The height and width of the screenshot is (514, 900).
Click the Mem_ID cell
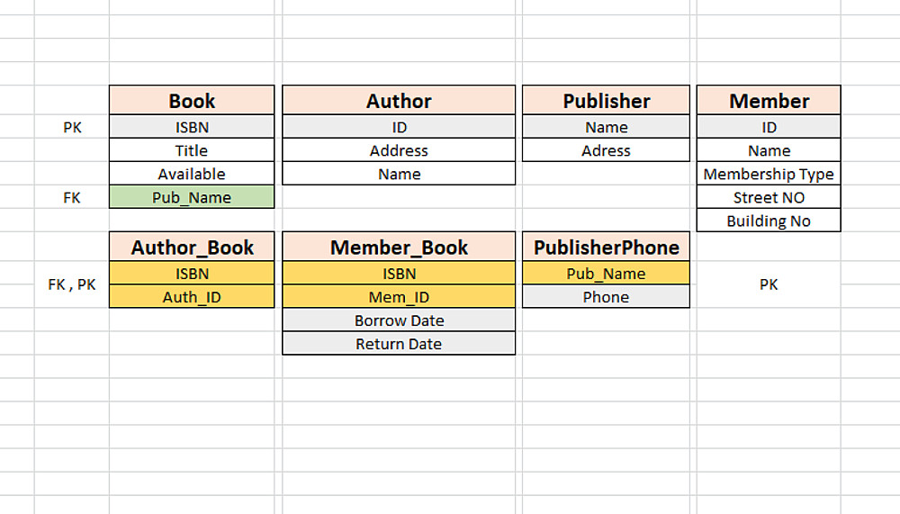pos(399,297)
